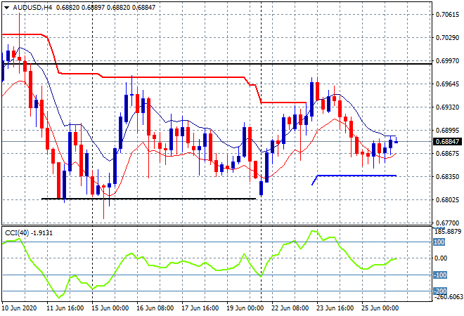Click the 0.69645 price scale label
This screenshot has height=316, width=464.
coord(447,84)
